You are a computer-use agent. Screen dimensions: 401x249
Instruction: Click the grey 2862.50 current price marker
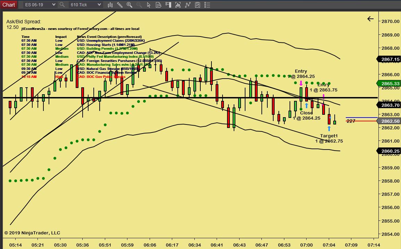[x=389, y=121]
